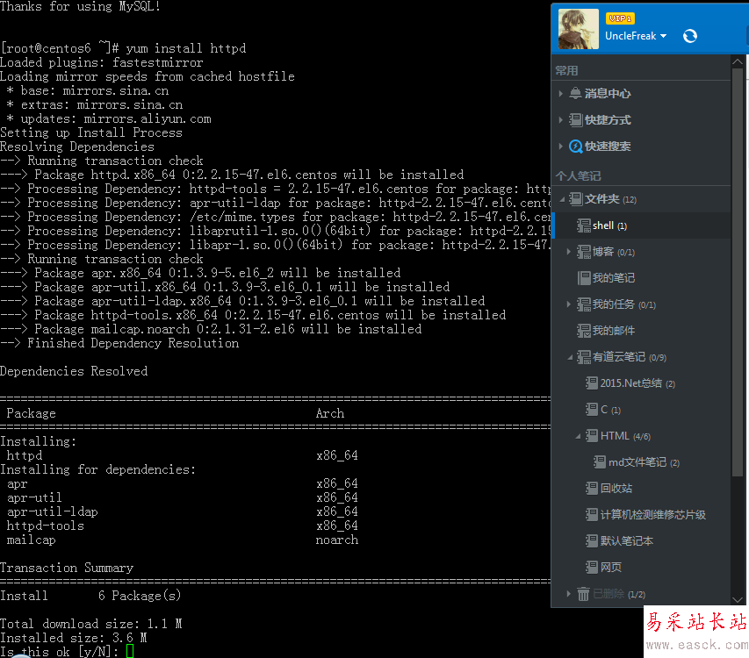Image resolution: width=749 pixels, height=658 pixels.
Task: Click the 2015.Net总结 notebook icon
Action: tap(592, 383)
